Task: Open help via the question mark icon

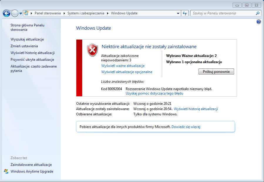Action: (258, 21)
